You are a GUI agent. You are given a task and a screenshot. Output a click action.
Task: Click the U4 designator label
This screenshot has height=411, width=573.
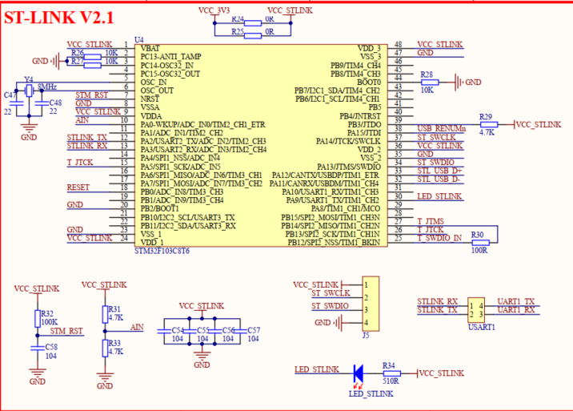(139, 39)
